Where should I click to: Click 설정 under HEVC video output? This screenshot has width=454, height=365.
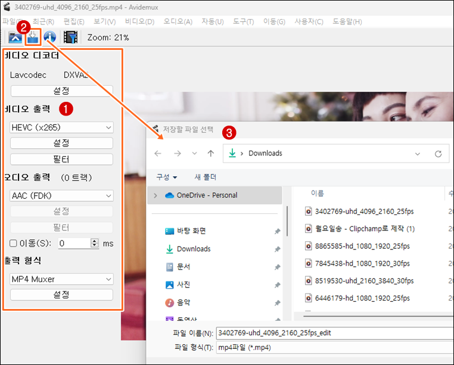click(x=61, y=143)
